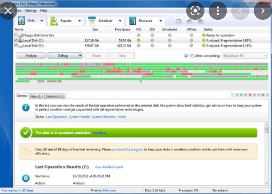This screenshot has height=194, width=272.
Task: Follow the purchase the program link
Action: (x=127, y=150)
